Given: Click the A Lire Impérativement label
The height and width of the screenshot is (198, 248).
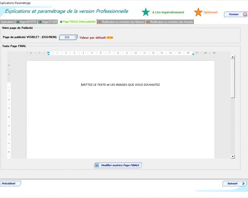Looking at the screenshot, I should [x=168, y=12].
